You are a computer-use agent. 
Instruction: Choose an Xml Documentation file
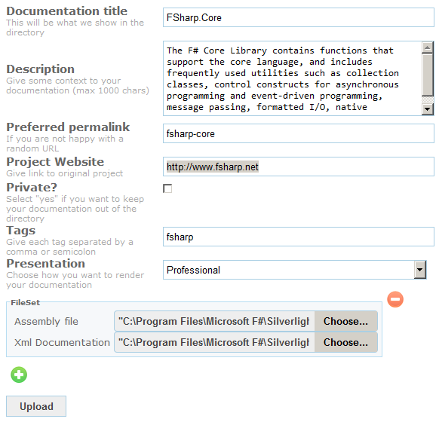(345, 342)
